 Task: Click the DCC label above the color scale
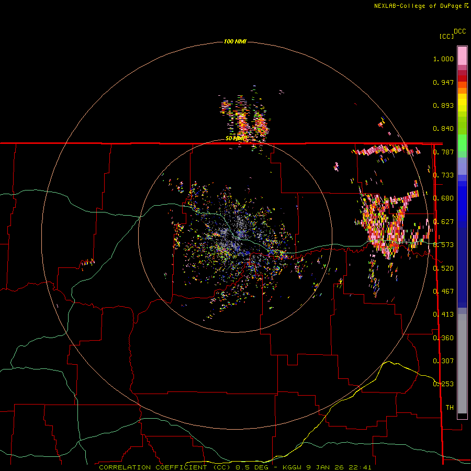[459, 31]
